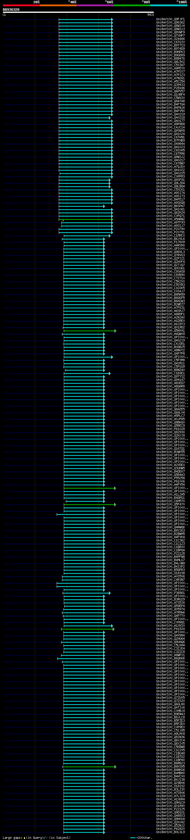Open hit UniRef100_B9T7S3
The width and height of the screenshot is (190, 840).
[x=170, y=45]
